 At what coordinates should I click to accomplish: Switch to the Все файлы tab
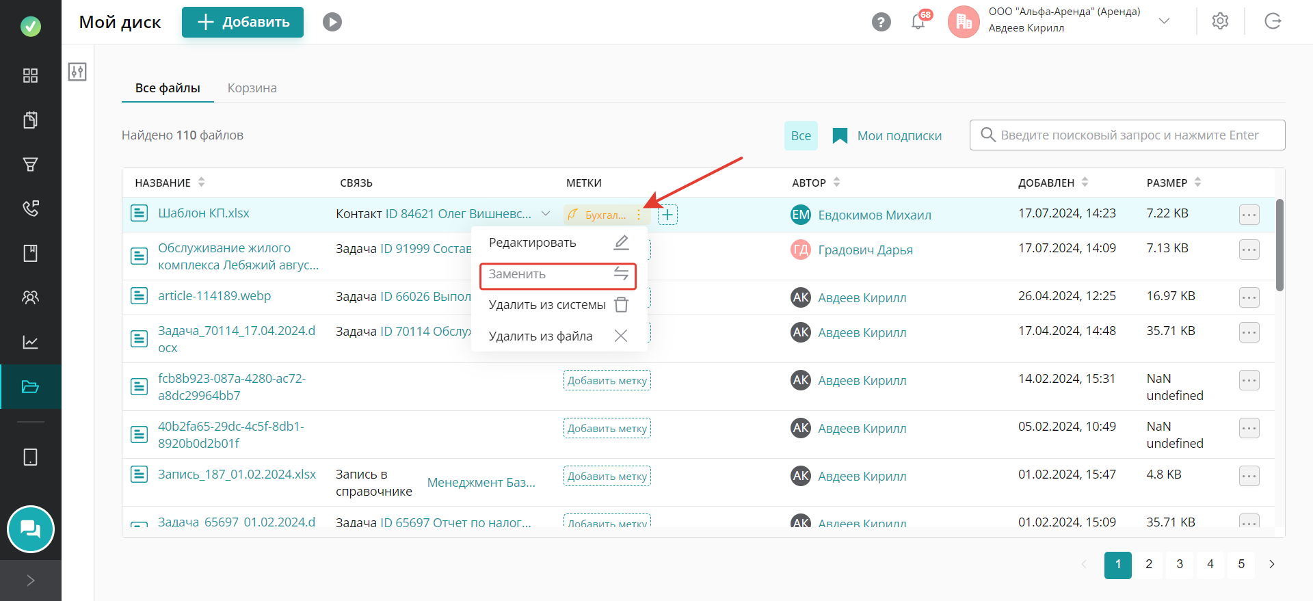coord(168,88)
